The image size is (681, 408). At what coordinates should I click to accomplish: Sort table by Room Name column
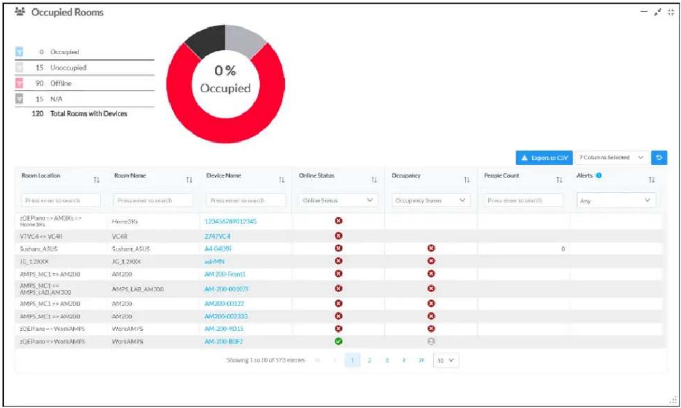coord(188,180)
